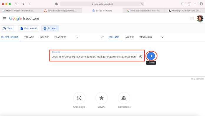Select SPAGNOLO as target language
The image size is (205, 116).
[146, 37]
